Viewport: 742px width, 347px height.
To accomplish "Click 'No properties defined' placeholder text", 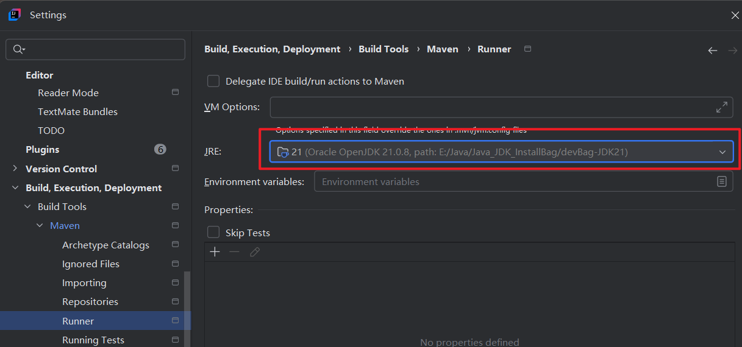I will (x=469, y=342).
